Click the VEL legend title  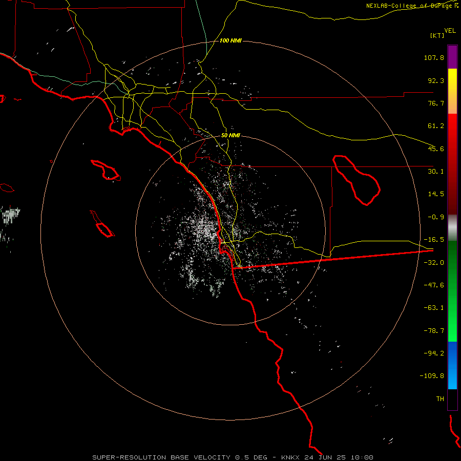point(450,31)
